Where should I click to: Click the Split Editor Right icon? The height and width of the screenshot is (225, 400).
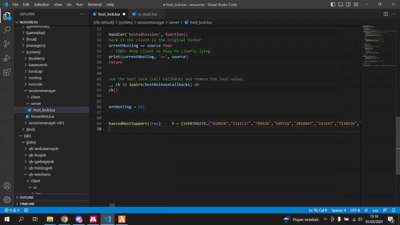click(386, 14)
